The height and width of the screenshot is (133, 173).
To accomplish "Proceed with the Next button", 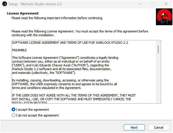I will point(134,127).
